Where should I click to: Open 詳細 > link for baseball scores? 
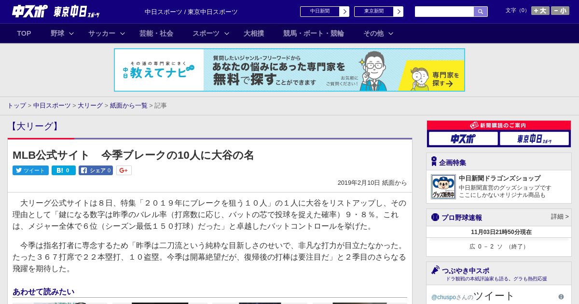coord(560,217)
